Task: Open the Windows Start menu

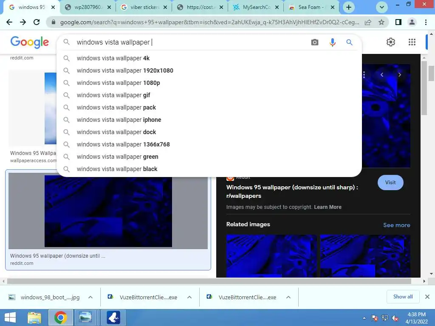Action: [x=10, y=318]
